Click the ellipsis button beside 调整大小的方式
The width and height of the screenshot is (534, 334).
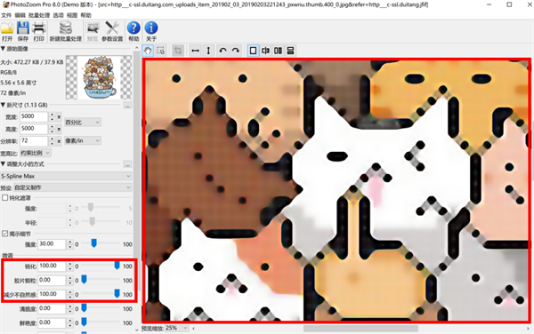tap(127, 165)
